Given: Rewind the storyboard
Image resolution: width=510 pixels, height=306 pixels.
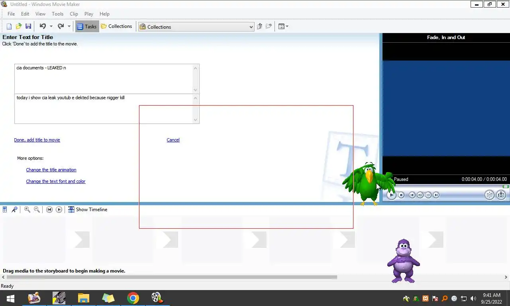Looking at the screenshot, I should [x=49, y=210].
